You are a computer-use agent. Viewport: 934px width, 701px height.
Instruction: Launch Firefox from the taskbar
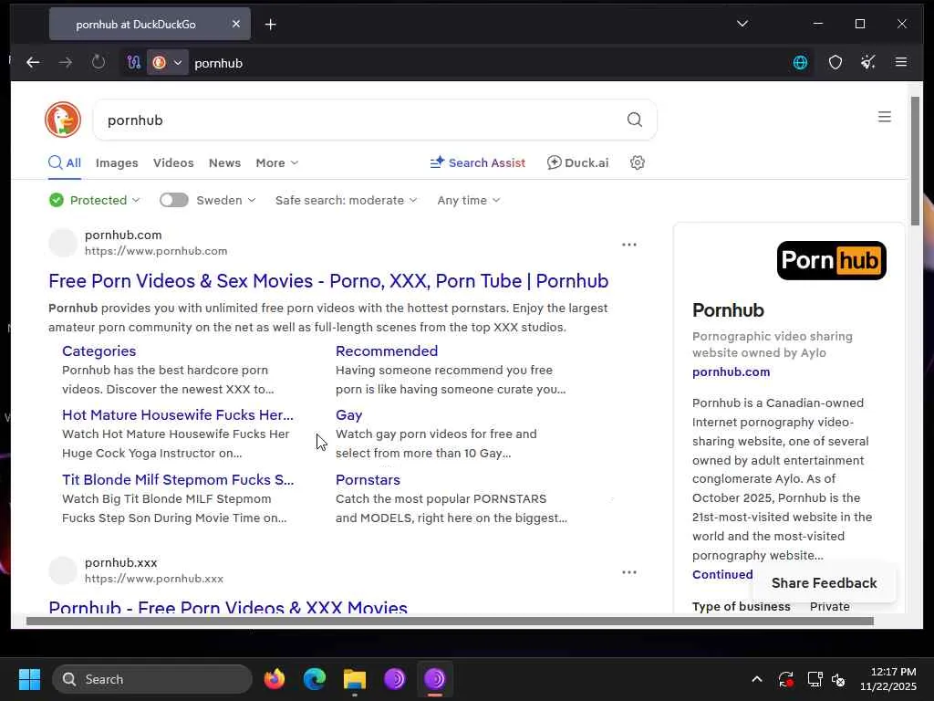pos(274,679)
